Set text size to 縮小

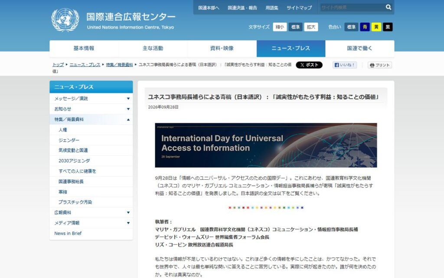(x=280, y=27)
